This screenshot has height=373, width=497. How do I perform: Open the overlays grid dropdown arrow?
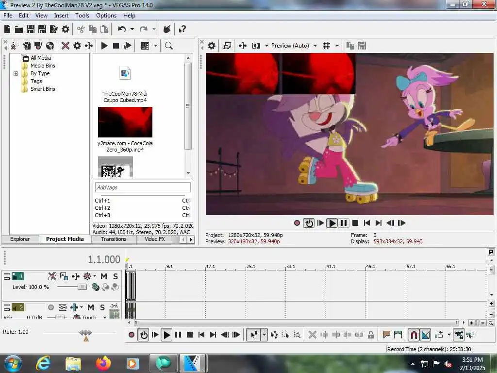click(x=337, y=46)
